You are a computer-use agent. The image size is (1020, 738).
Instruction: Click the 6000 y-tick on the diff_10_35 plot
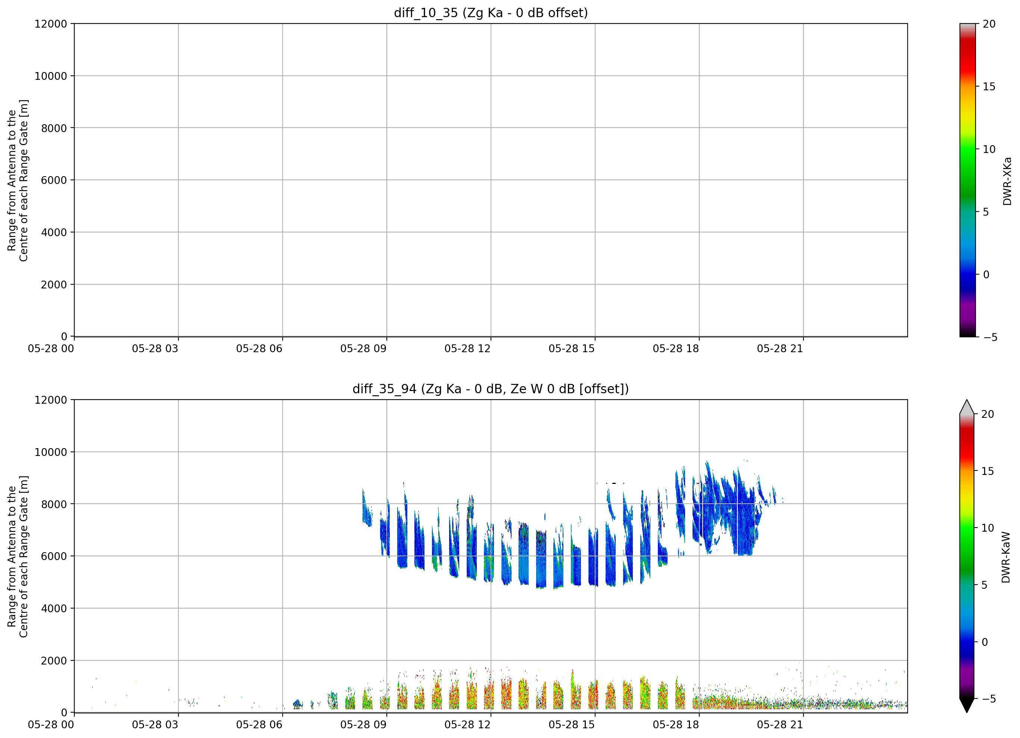54,180
